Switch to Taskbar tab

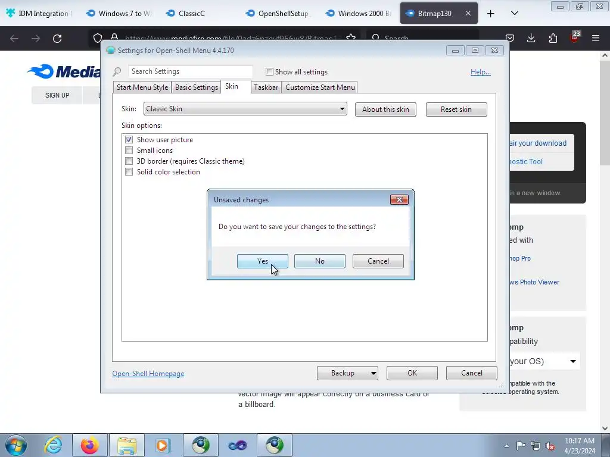[x=266, y=87]
